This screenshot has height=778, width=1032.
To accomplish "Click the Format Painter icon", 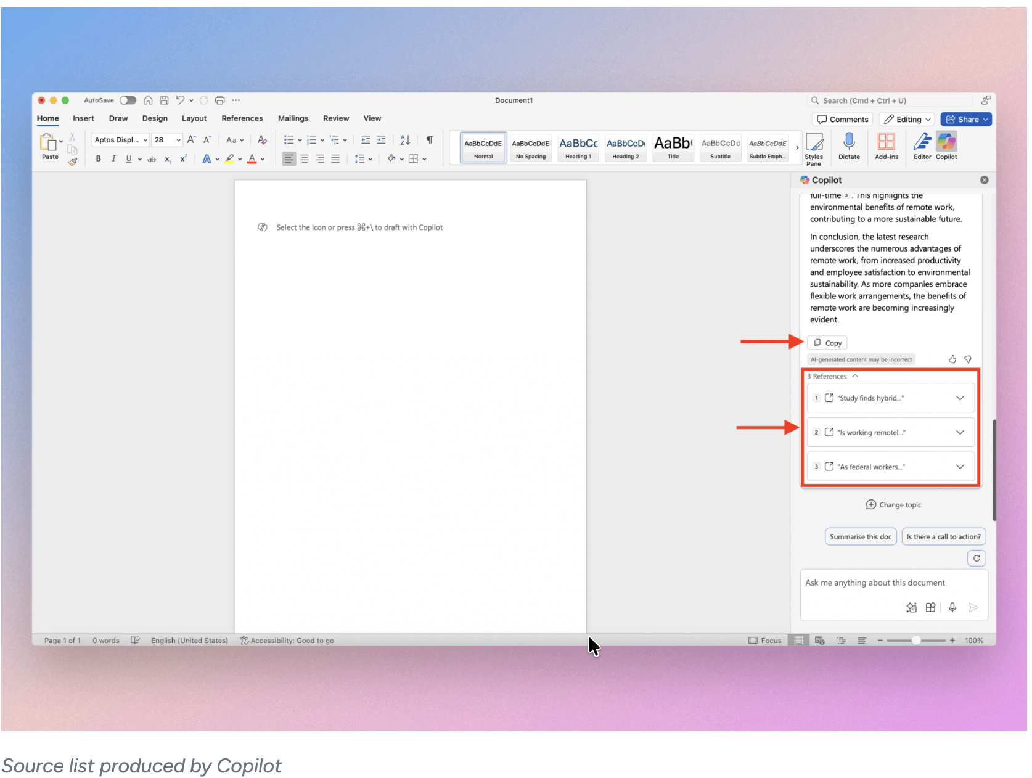I will click(72, 162).
